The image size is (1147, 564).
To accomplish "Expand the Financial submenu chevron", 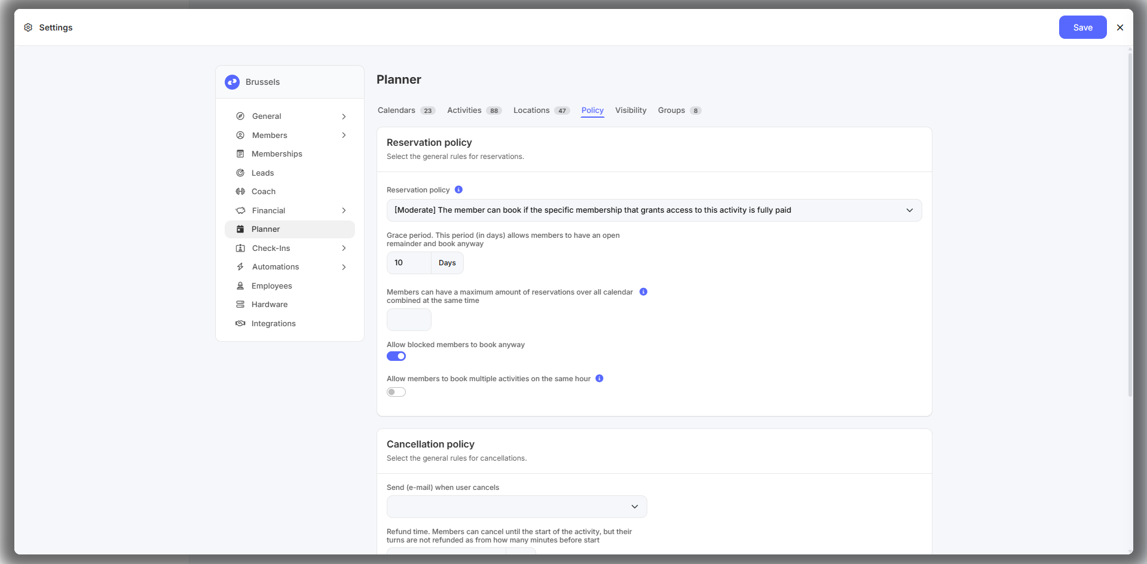I will click(344, 210).
